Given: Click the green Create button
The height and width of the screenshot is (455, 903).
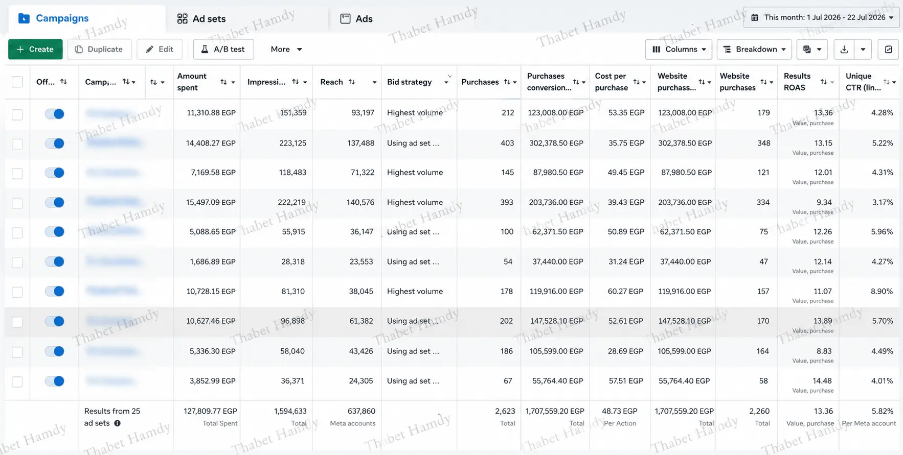Looking at the screenshot, I should pos(35,50).
